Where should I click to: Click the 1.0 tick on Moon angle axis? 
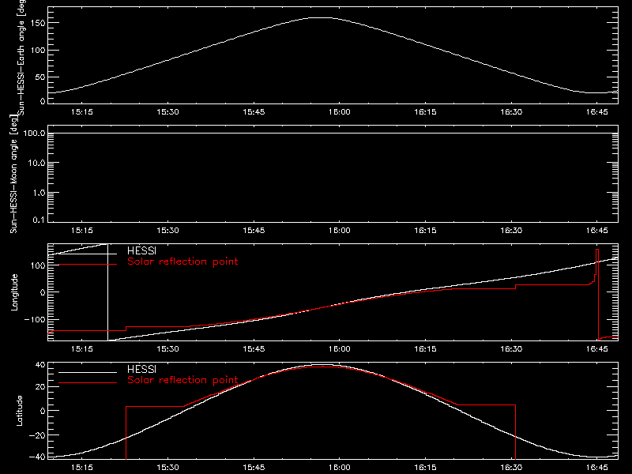click(x=39, y=193)
